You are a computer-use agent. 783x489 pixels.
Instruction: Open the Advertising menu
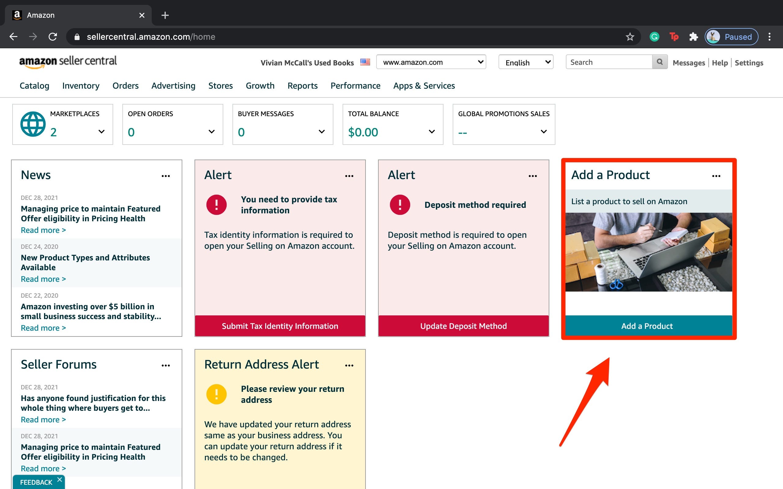[x=173, y=86]
